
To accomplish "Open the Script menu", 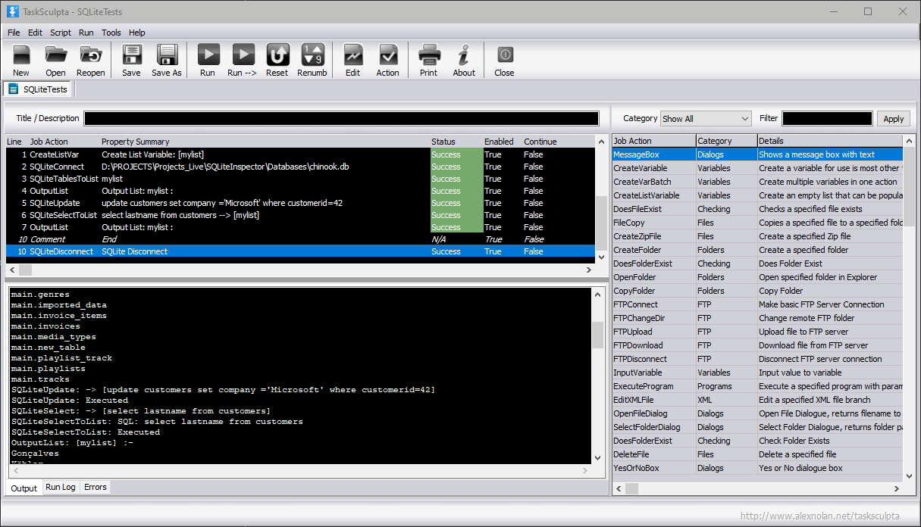I will coord(61,33).
